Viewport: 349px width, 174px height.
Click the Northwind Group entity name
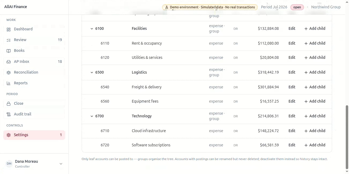(326, 7)
